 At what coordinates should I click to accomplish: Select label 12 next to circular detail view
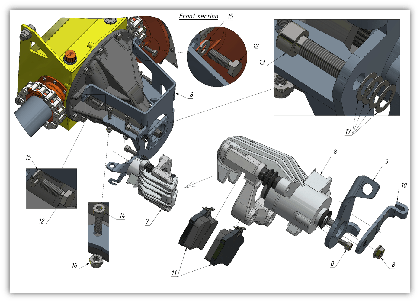(256, 46)
